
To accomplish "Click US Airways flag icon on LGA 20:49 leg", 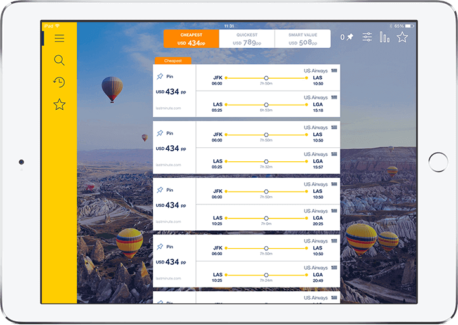I will 334,267.
